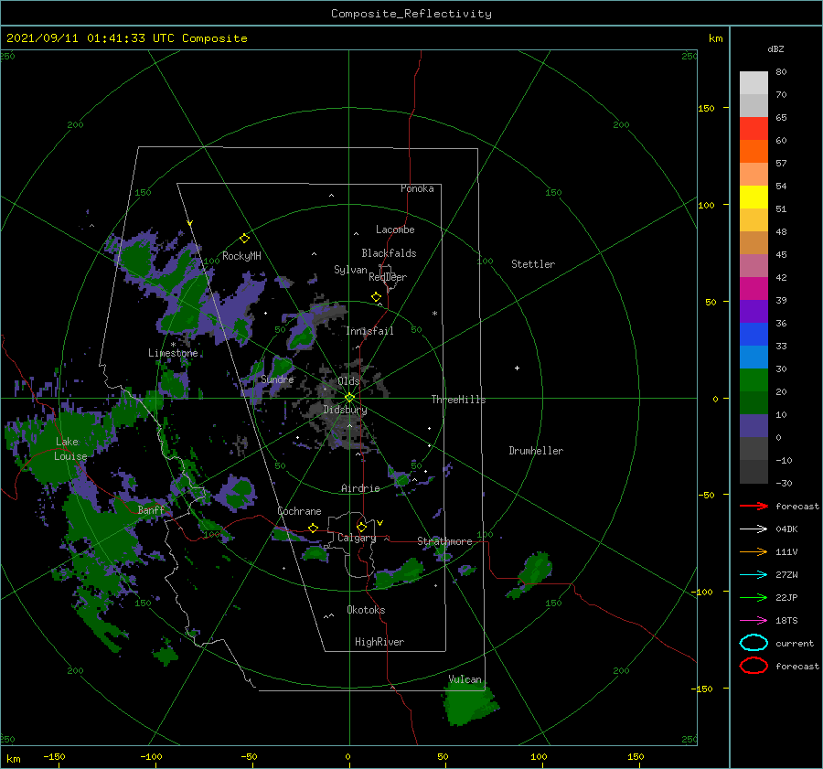Click the Sundre town label

[x=277, y=379]
